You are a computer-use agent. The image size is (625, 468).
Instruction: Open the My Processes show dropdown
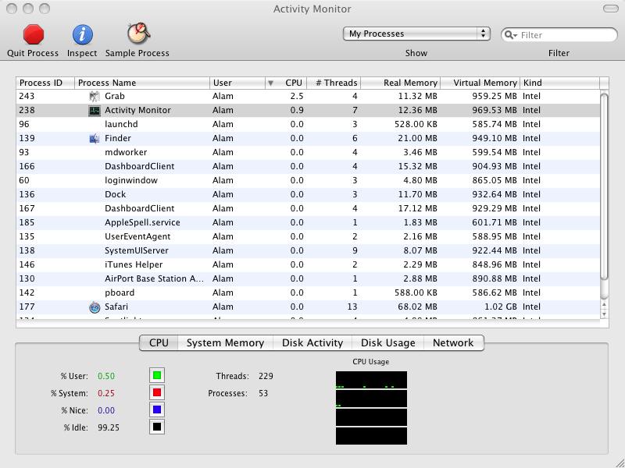pos(416,34)
